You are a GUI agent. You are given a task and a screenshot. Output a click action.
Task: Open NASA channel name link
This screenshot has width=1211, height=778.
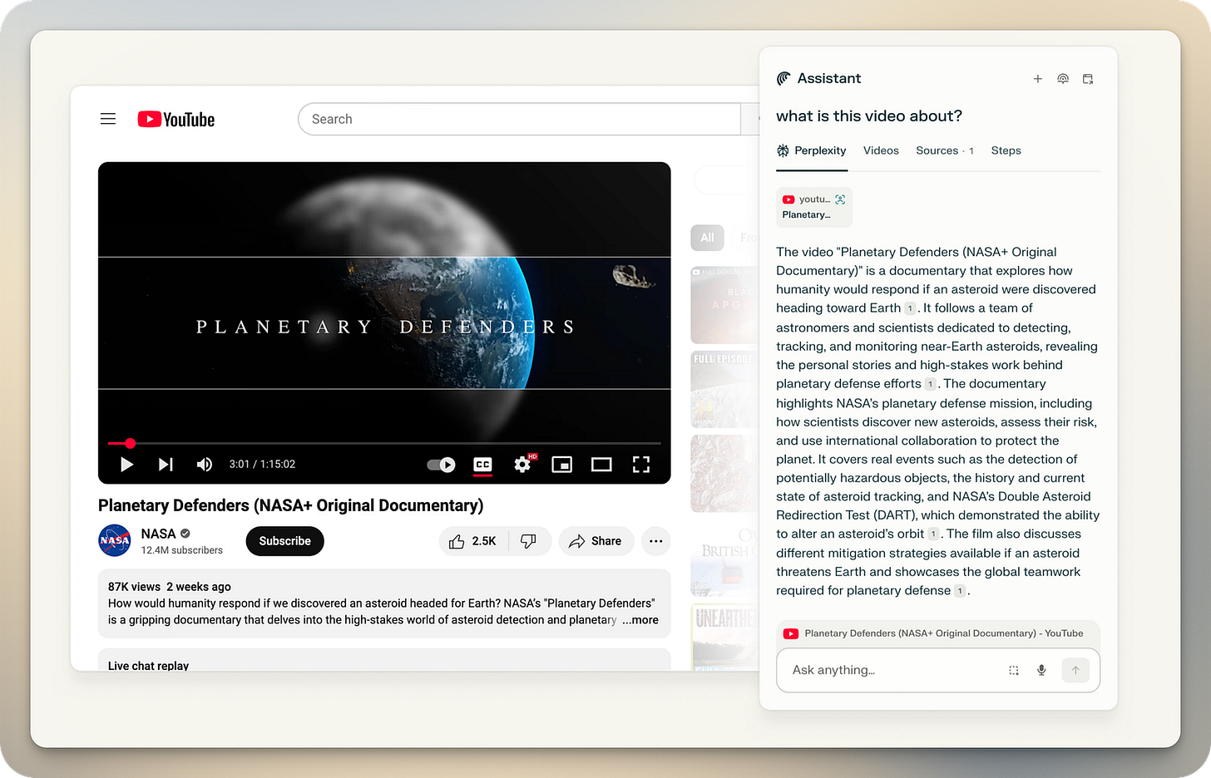pos(158,534)
